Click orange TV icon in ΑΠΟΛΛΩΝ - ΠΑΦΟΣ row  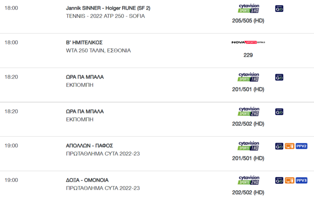pos(290,146)
